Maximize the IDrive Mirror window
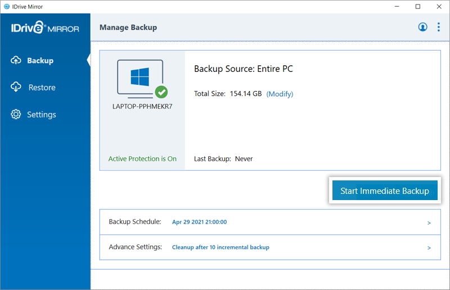The image size is (450, 290). point(418,7)
